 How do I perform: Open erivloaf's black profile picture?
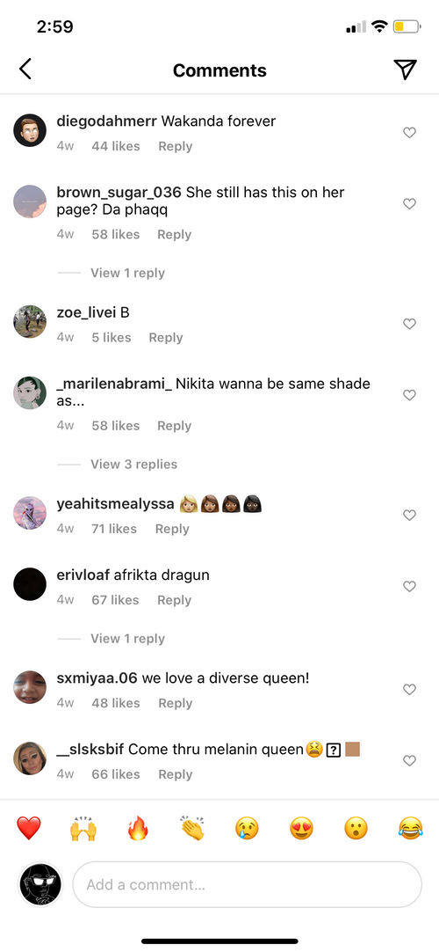[30, 584]
